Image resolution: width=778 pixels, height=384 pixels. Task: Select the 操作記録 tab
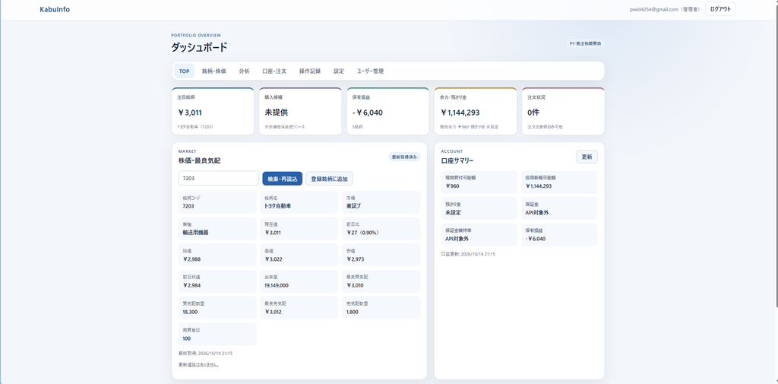click(310, 71)
